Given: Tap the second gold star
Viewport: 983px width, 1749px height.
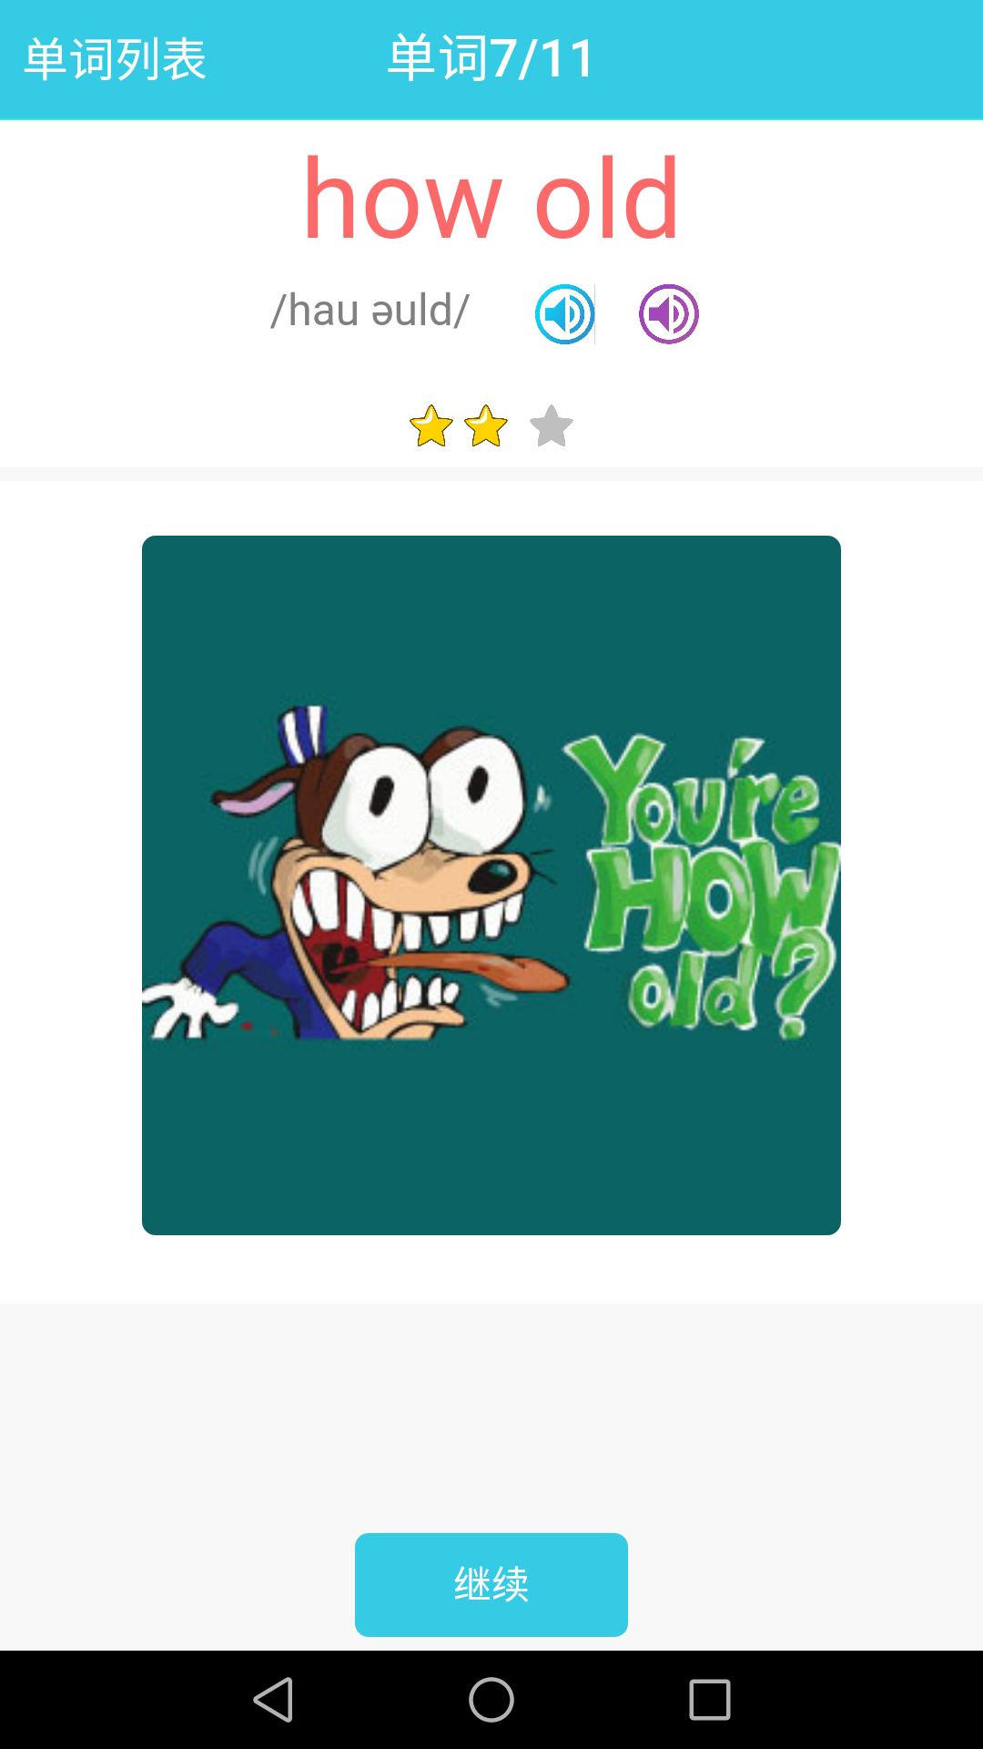Looking at the screenshot, I should (486, 426).
